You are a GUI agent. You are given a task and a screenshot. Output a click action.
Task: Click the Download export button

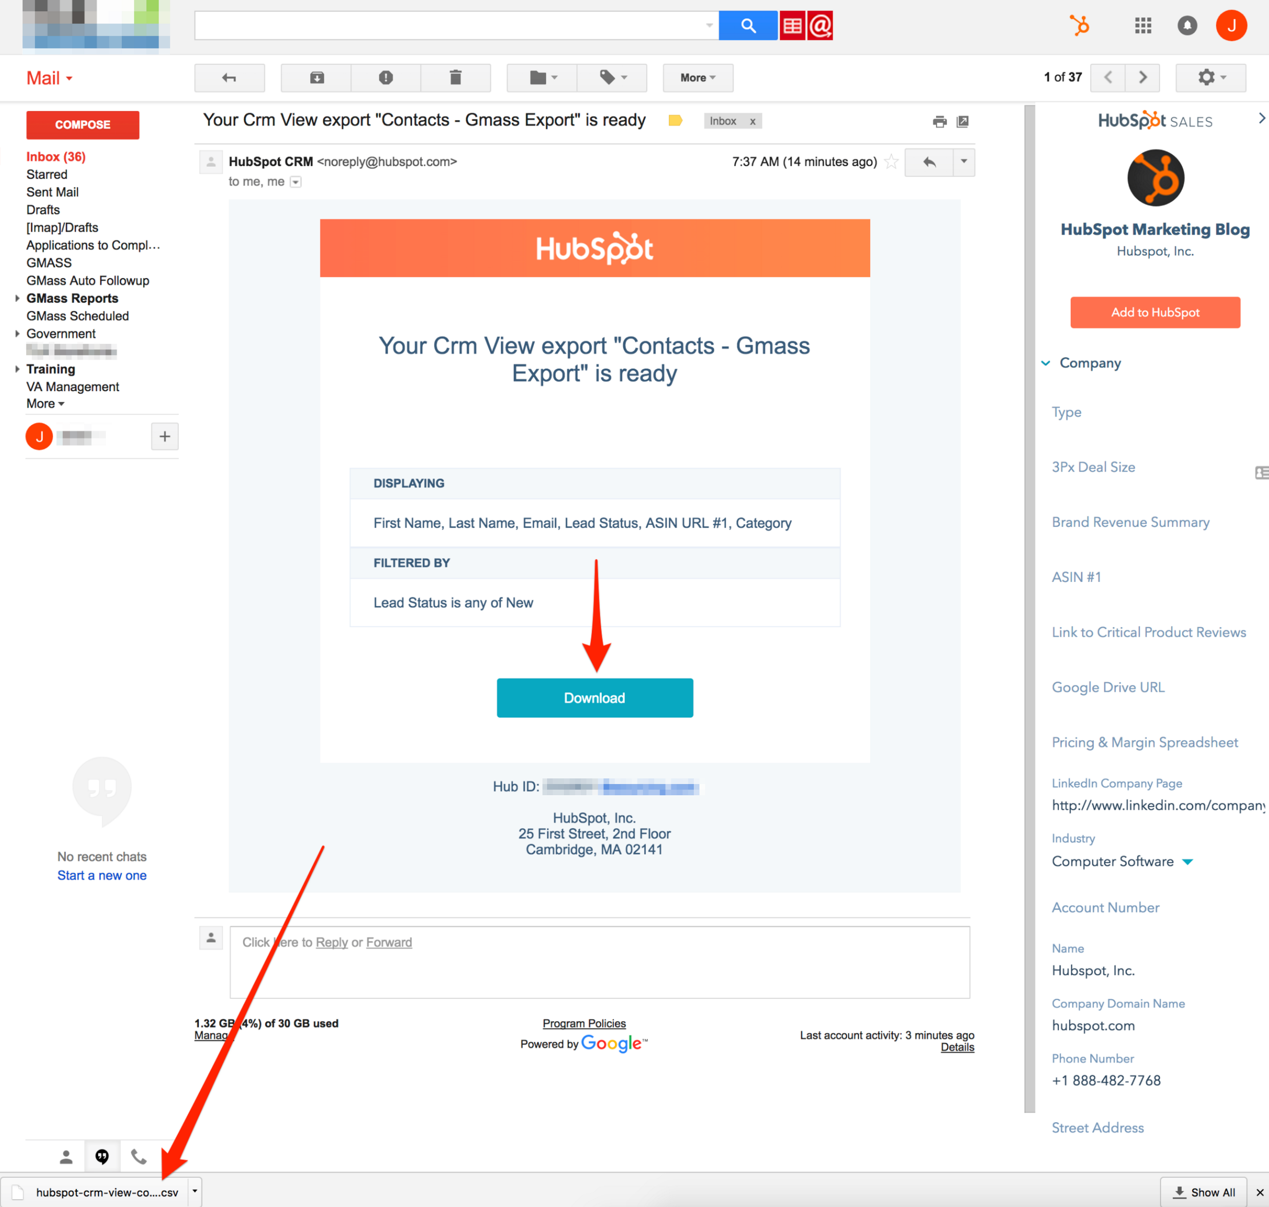click(x=595, y=698)
